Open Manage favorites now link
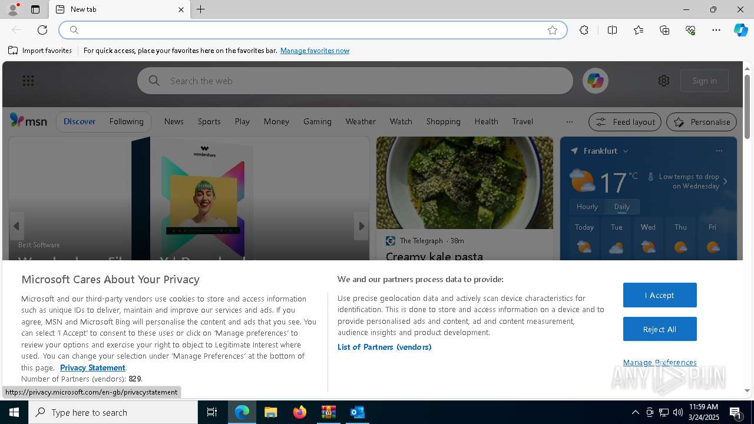Screen dimensions: 754x424 [x=315, y=51]
